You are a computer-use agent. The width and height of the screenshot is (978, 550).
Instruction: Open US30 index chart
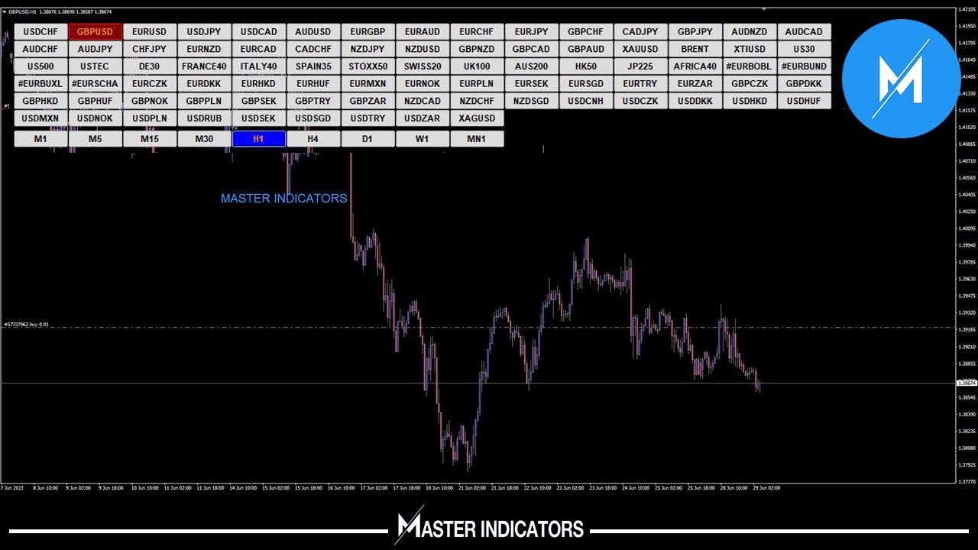point(804,49)
